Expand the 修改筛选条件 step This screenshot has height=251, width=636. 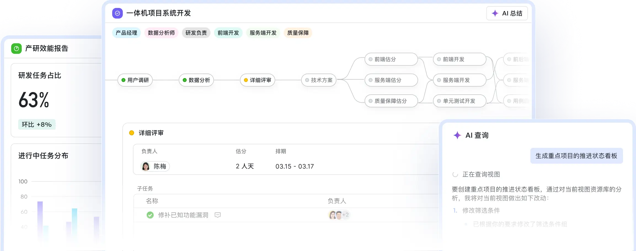481,210
